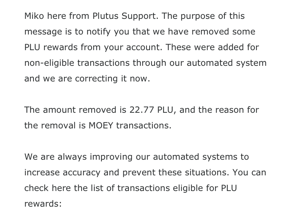295x223 pixels.
Task: Click the word "non-eligible"
Action: tap(49, 63)
